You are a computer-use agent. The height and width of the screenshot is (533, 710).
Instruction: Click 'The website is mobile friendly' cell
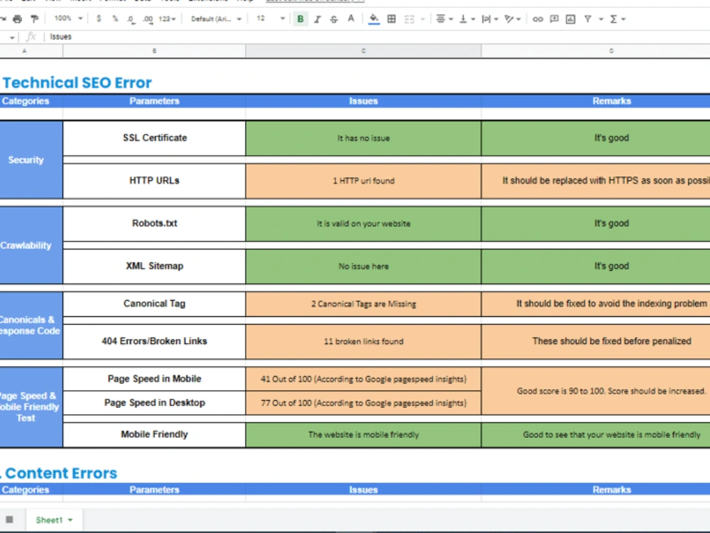coord(364,435)
